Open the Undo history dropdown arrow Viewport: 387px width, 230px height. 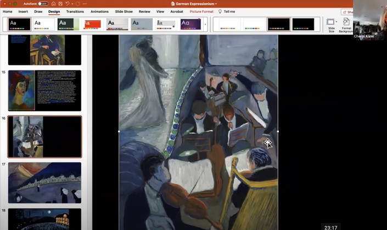72,4
